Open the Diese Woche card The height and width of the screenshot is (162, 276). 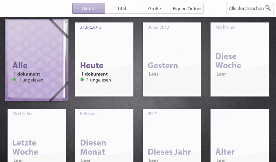click(x=240, y=59)
